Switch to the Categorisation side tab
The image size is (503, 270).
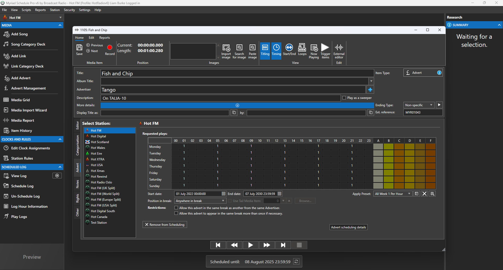click(78, 145)
